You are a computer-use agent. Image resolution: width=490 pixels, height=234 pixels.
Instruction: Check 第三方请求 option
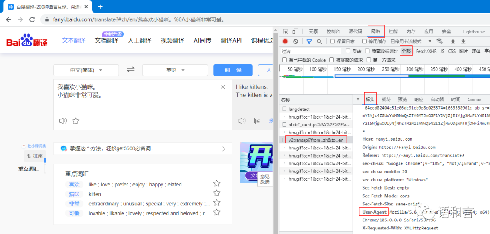point(369,59)
